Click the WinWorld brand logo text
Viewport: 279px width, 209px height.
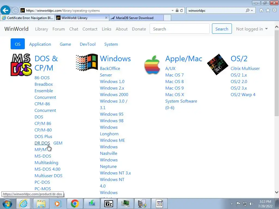coord(16,29)
